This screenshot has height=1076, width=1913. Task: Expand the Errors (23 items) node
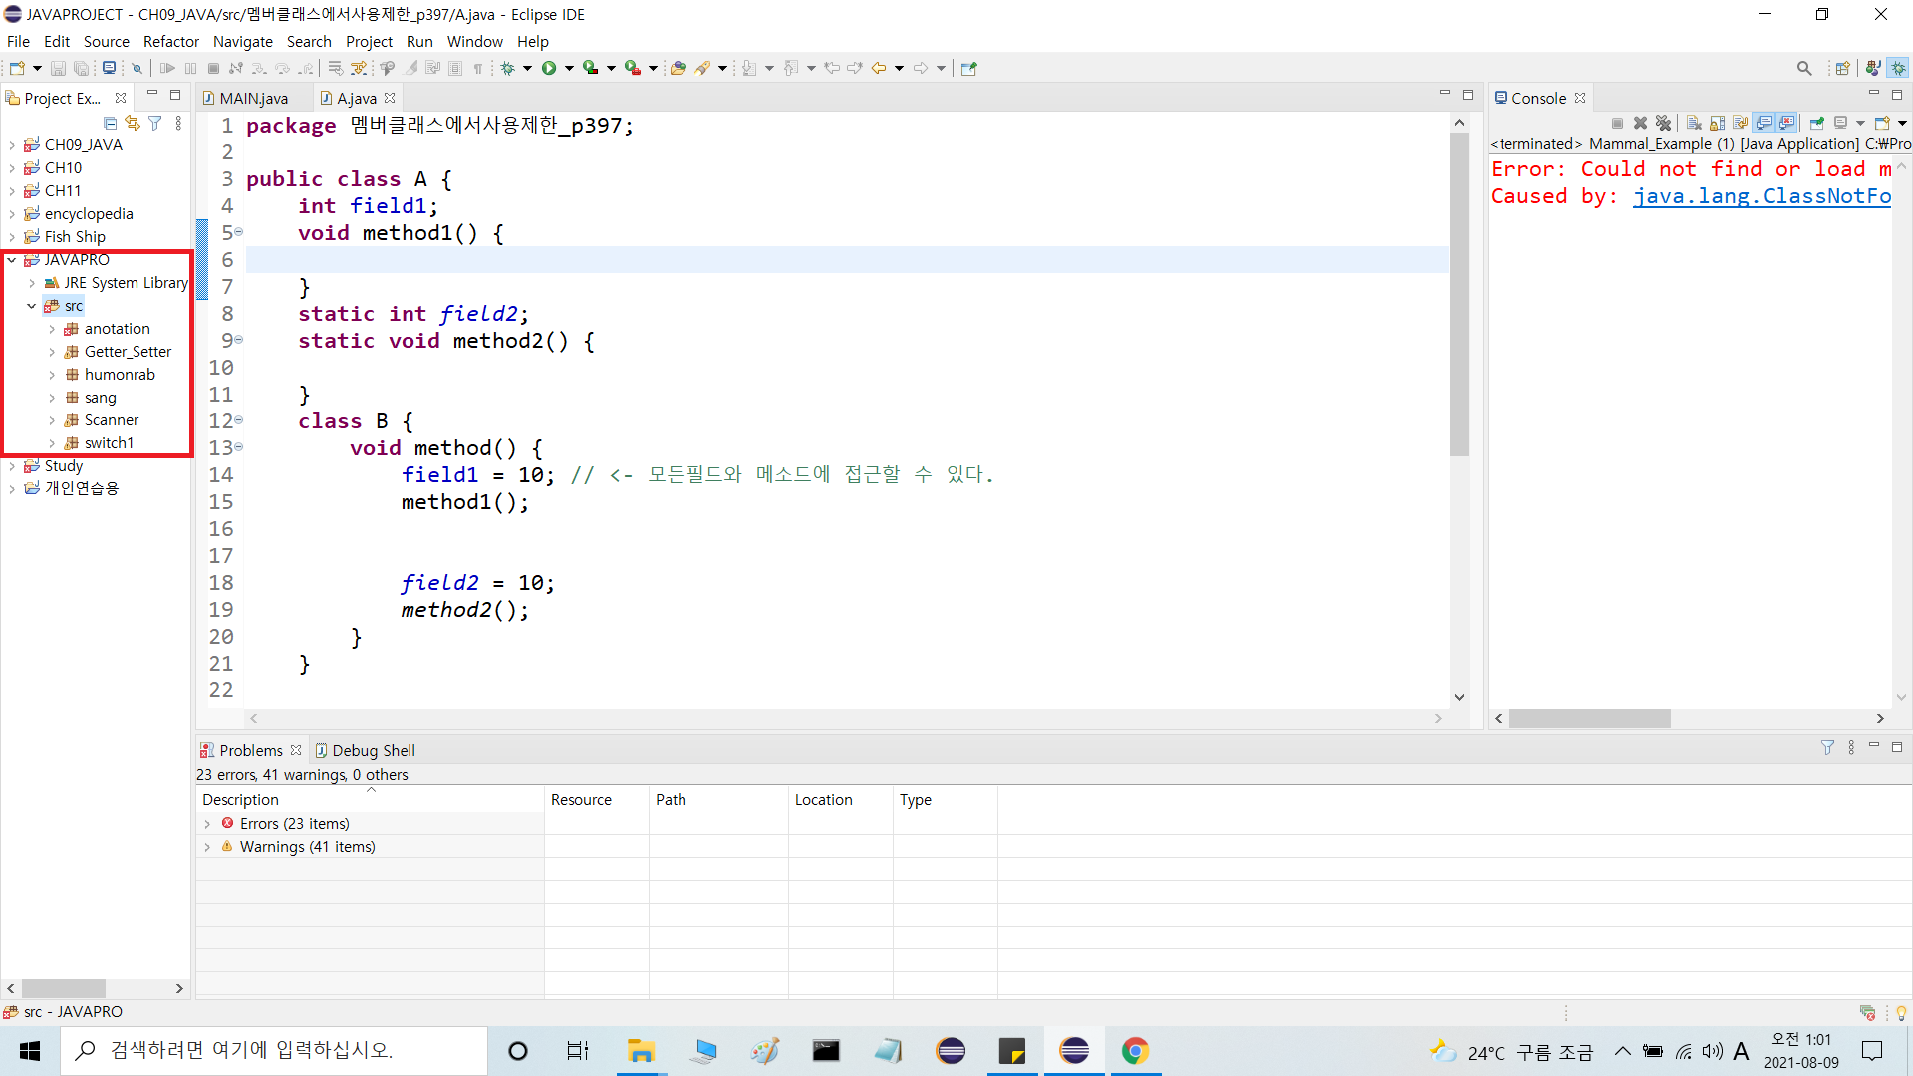click(207, 824)
